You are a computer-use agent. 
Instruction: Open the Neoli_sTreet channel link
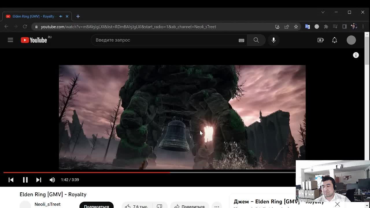click(x=47, y=204)
